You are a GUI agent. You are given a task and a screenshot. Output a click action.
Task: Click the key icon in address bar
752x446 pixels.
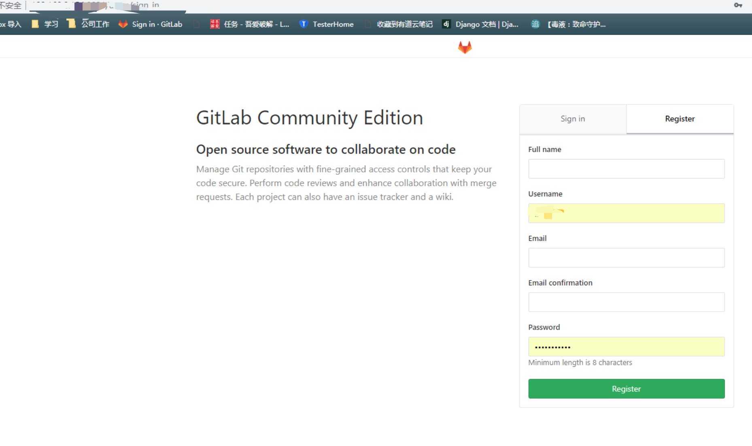pos(738,5)
